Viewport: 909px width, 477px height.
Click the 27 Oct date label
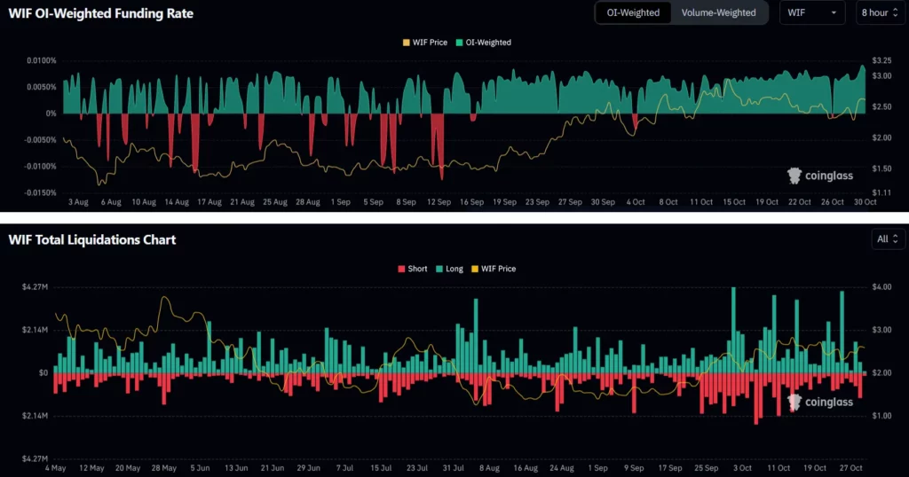point(851,468)
